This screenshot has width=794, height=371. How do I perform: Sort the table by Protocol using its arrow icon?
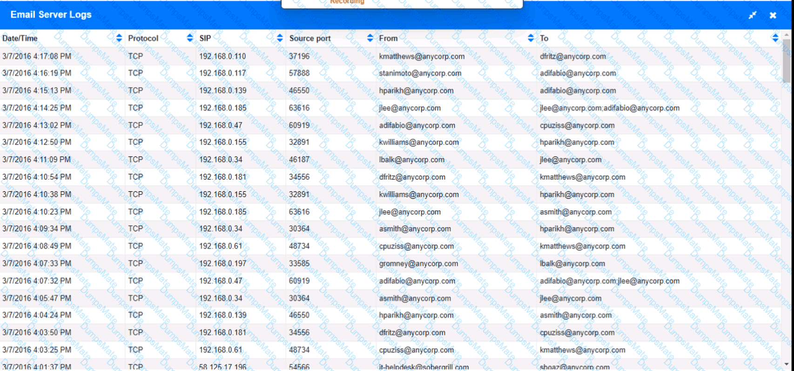pos(190,38)
